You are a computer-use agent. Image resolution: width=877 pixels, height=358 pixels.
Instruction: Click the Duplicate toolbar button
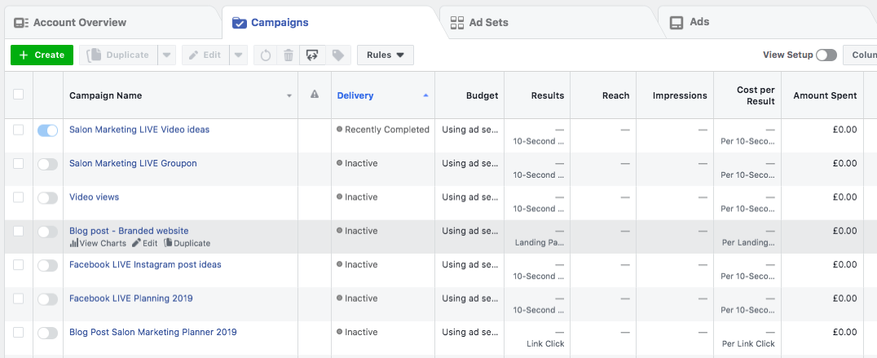point(118,55)
